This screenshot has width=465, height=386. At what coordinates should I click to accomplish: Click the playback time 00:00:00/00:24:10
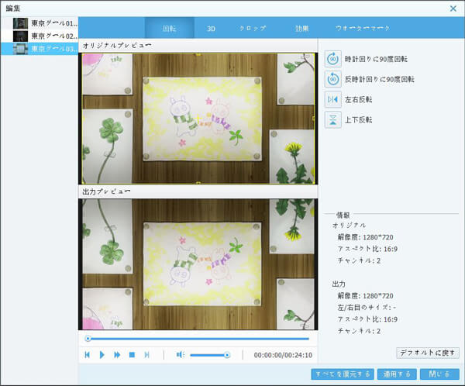coord(283,355)
